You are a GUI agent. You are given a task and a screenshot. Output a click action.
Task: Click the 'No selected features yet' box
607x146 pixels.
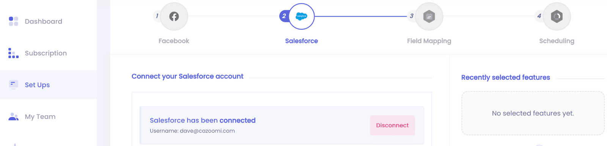(533, 113)
